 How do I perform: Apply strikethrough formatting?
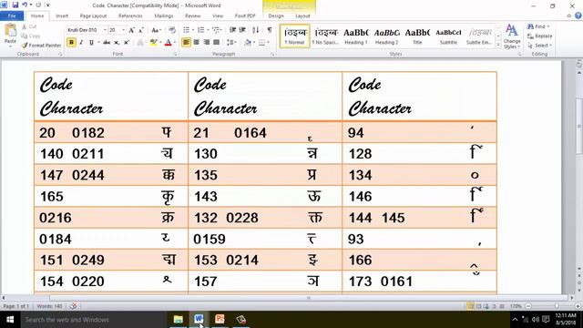[x=107, y=43]
